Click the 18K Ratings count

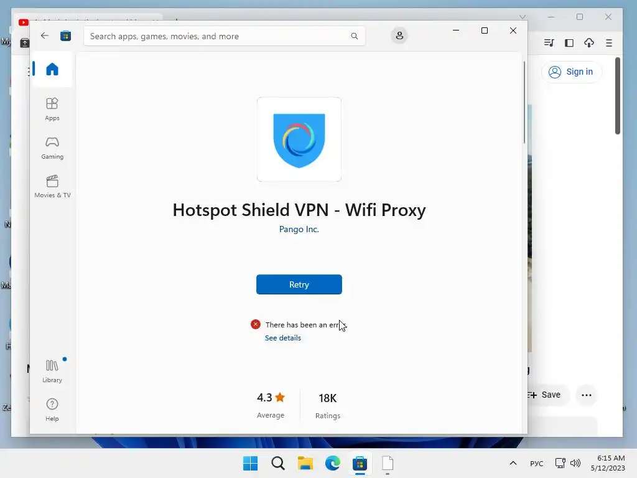[328, 406]
